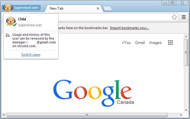190x119 pixels.
Task: Click the horizontal scrollbar right arrow
Action: (181, 115)
